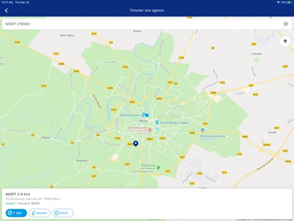Screen dimensions: 294x221
Task: Open the map layers button
Action: (x=285, y=41)
